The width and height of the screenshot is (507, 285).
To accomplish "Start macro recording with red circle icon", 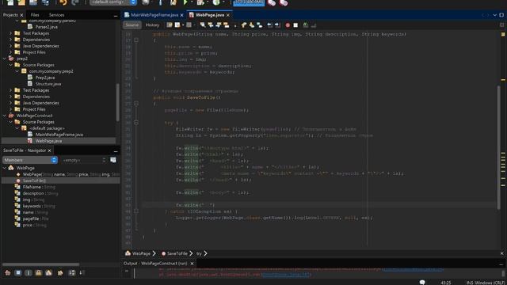I will pos(288,25).
